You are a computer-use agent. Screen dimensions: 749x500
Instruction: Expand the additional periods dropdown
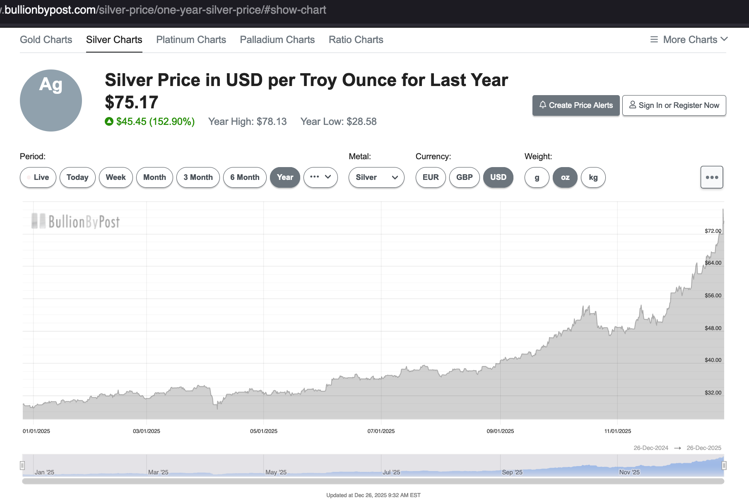320,177
